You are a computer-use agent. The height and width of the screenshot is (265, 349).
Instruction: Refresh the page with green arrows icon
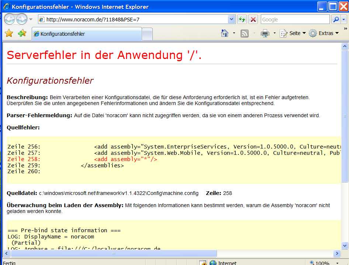point(242,20)
